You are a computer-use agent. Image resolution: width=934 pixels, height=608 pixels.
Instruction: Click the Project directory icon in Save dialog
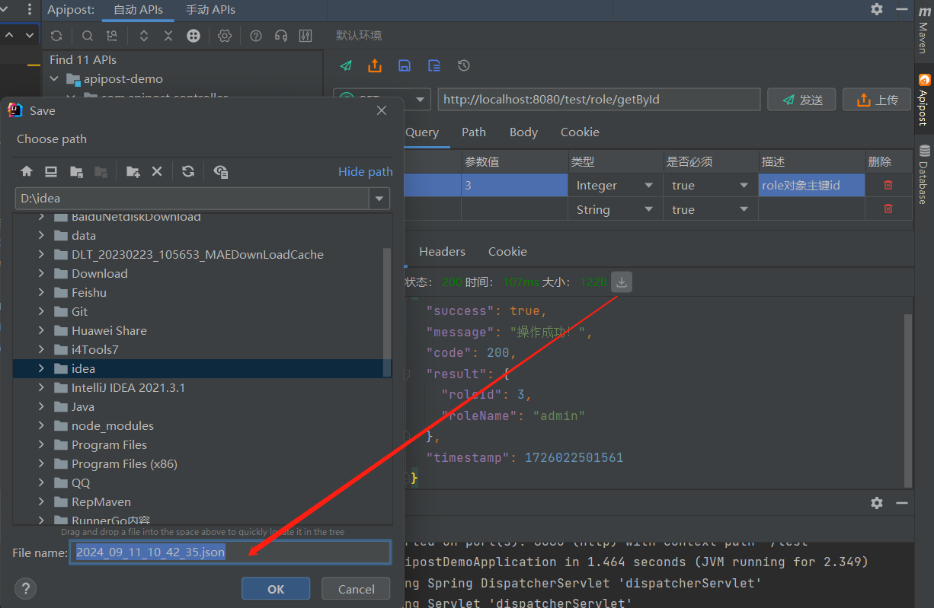pos(76,172)
